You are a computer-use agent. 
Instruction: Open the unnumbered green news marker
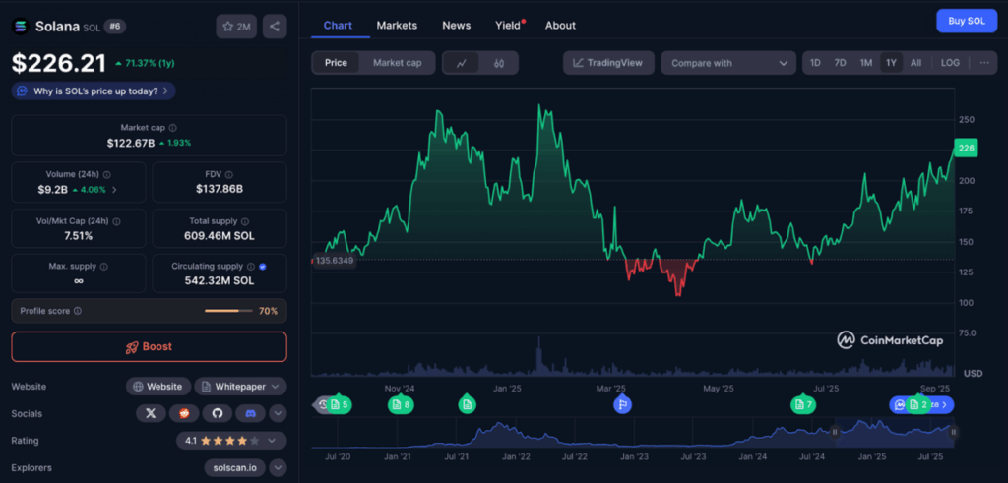click(468, 404)
